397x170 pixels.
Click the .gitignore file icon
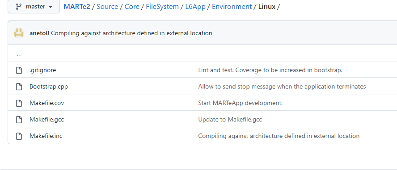pos(19,70)
